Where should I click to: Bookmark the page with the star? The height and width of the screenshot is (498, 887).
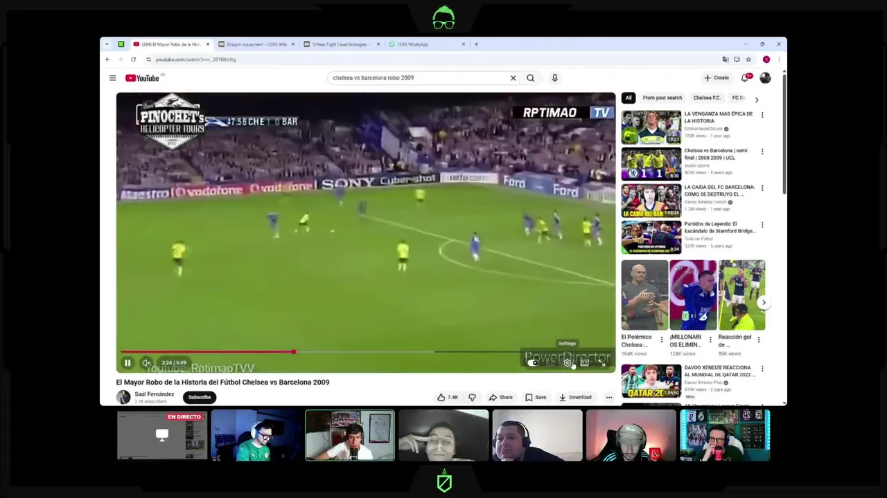(748, 59)
